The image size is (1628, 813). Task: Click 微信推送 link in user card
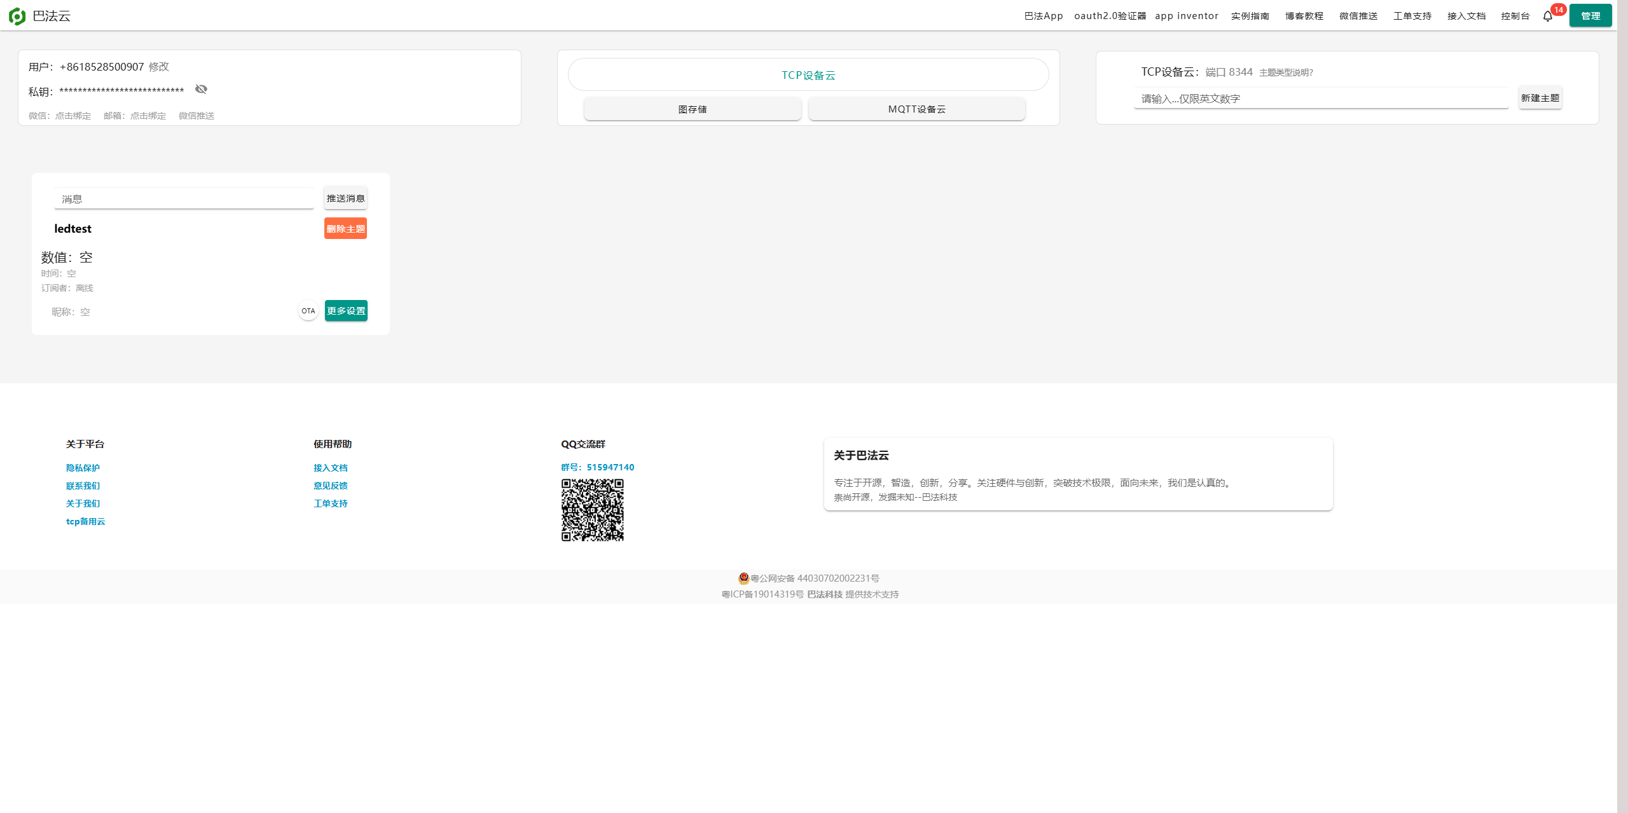[197, 116]
